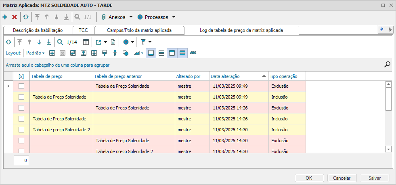
Task: Refresh the record using the top toolbar icon
Action: tap(26, 17)
